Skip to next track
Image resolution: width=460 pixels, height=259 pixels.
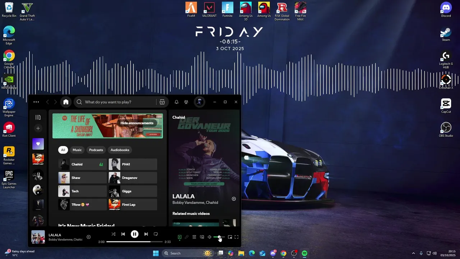pos(146,234)
